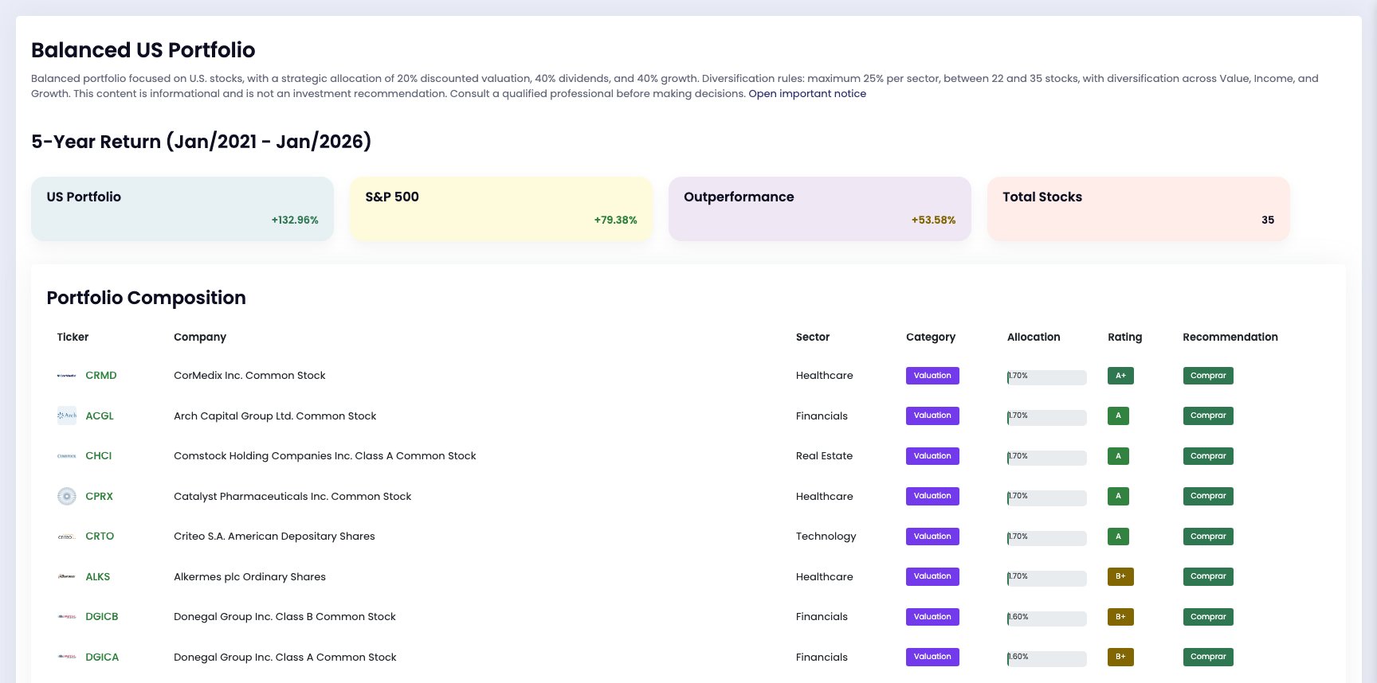1377x683 pixels.
Task: Open the CHCI ticker link
Action: (x=99, y=456)
